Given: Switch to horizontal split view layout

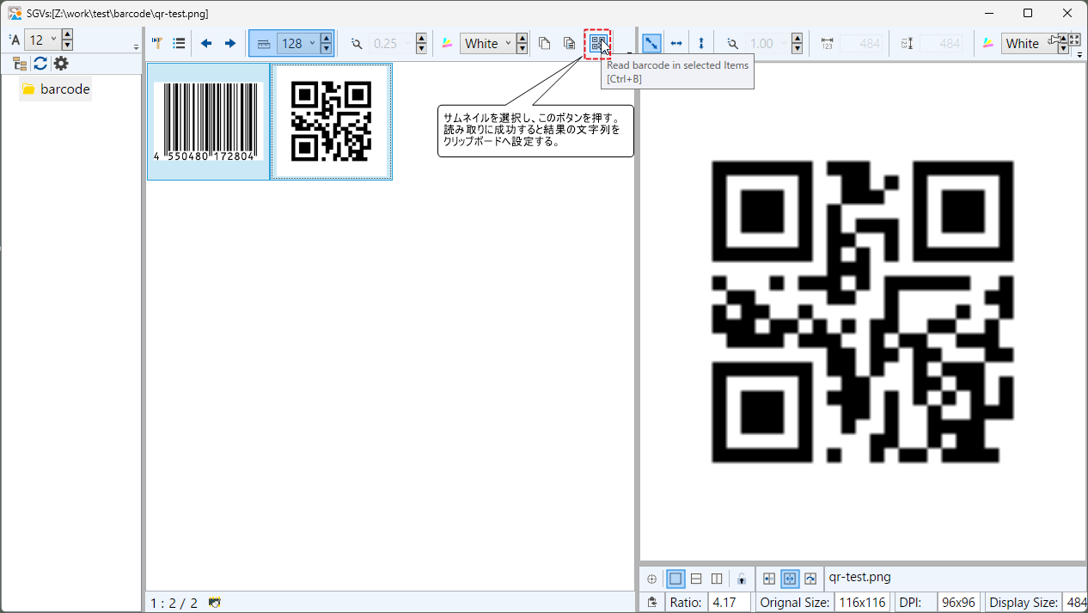Looking at the screenshot, I should click(696, 579).
